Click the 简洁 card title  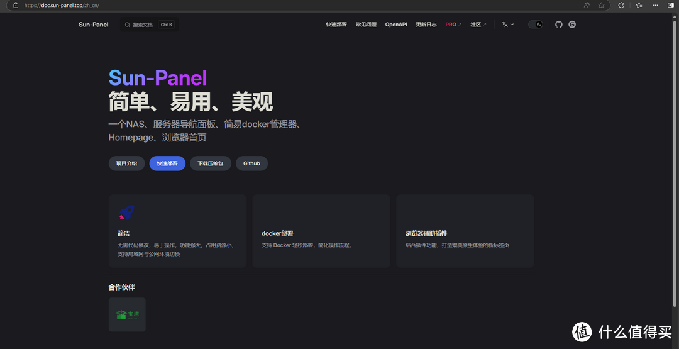(123, 233)
